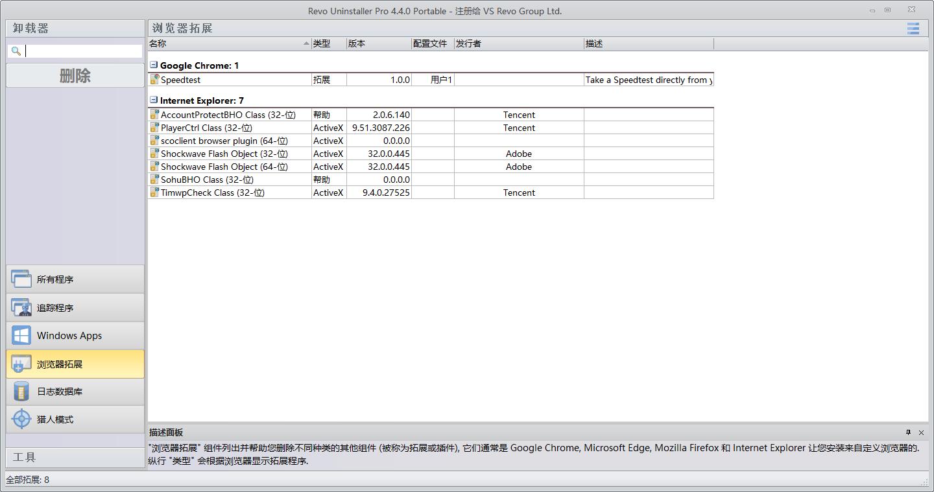Click the Speedtest description text
The image size is (934, 492).
pos(649,80)
